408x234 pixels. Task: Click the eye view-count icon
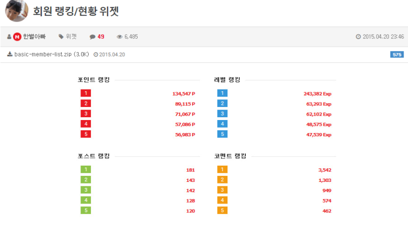[x=120, y=37]
